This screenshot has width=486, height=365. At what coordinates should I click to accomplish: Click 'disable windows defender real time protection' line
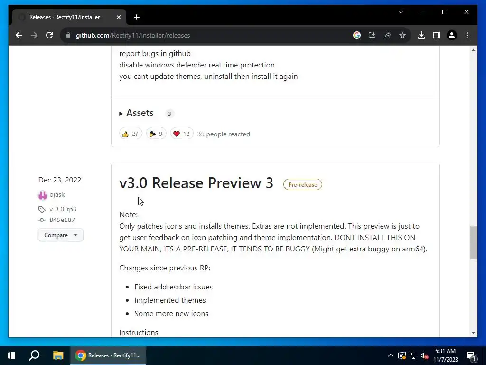[x=197, y=65]
